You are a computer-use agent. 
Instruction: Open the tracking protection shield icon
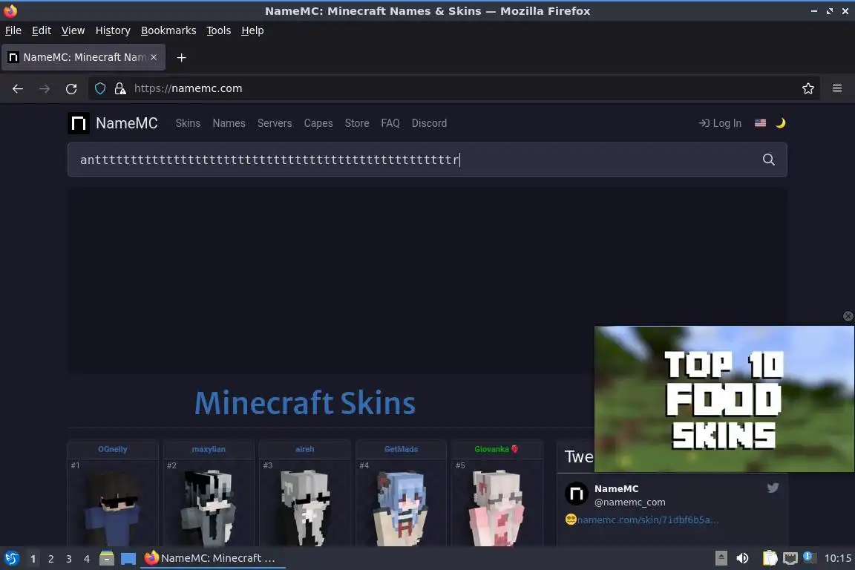click(x=99, y=88)
